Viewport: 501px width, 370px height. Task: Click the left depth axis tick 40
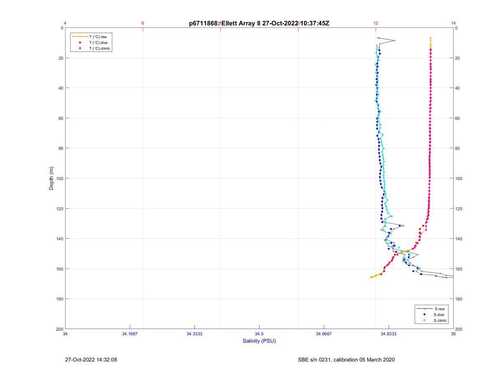click(61, 88)
